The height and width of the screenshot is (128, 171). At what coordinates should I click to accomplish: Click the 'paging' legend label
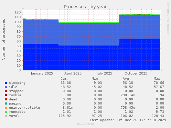tap(15, 104)
